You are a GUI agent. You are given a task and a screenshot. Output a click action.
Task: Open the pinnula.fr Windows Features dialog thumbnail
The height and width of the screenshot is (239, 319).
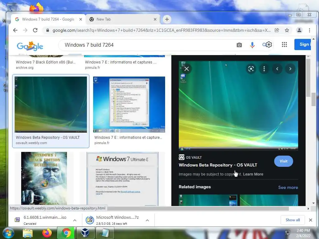click(x=129, y=105)
